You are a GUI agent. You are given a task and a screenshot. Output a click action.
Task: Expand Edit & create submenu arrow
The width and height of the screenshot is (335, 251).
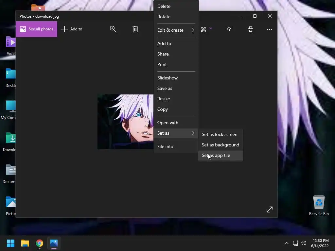(x=193, y=30)
